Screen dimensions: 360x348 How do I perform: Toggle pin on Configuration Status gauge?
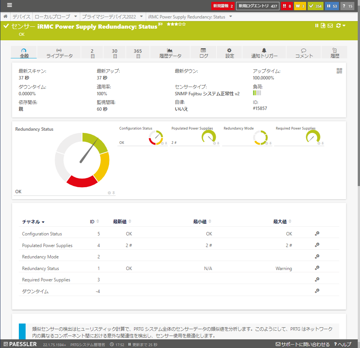[x=166, y=143]
